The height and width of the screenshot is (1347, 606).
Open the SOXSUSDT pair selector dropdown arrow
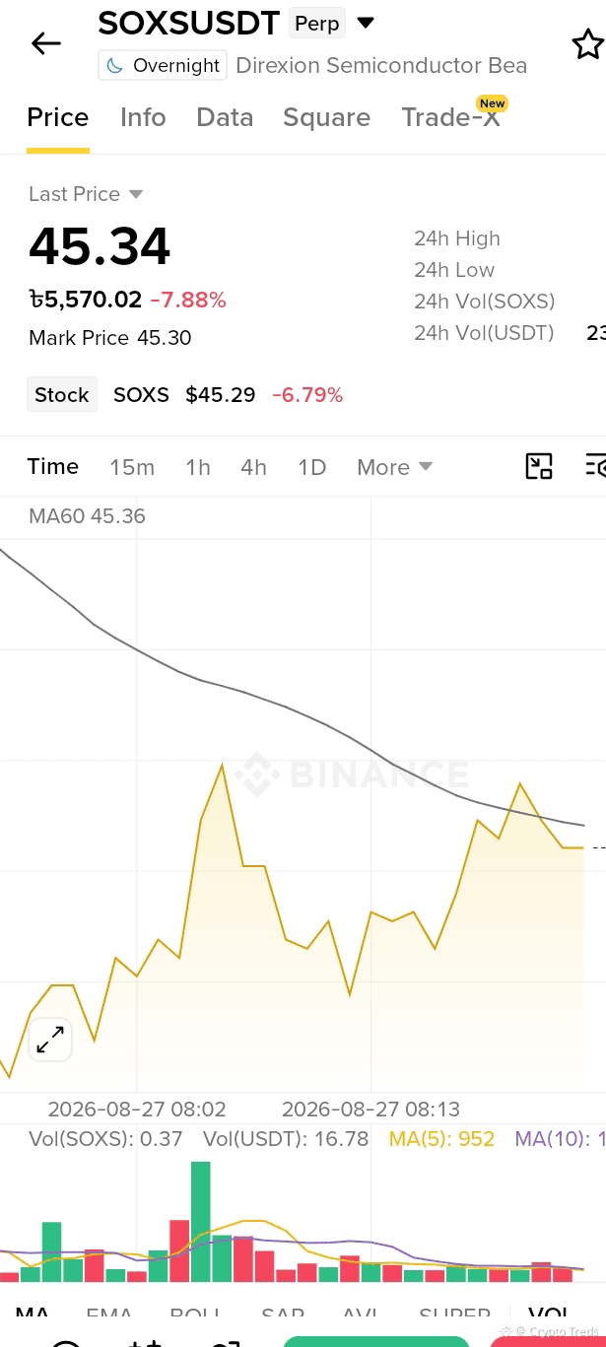[366, 23]
